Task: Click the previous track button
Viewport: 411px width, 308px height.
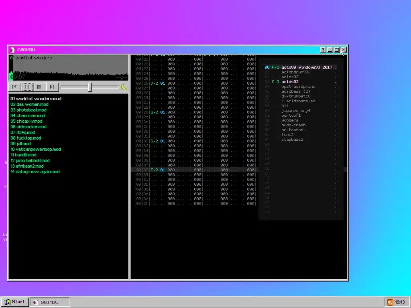Action: [x=15, y=87]
